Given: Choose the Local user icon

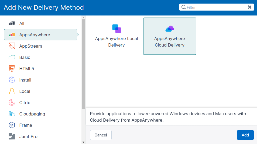Looking at the screenshot, I should click(12, 91).
